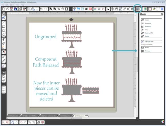Screen dimensions: 166x126
Task: Select the Rectangle drawing tool
Action: [4, 27]
